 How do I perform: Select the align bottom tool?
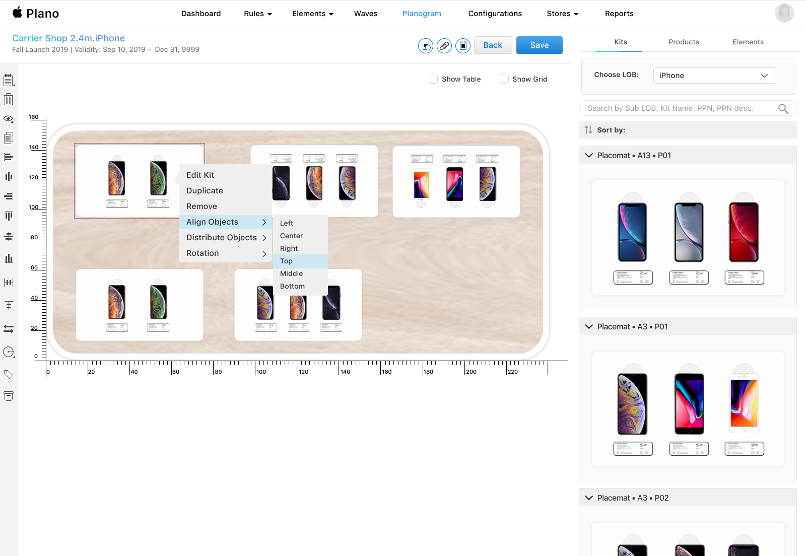click(9, 258)
